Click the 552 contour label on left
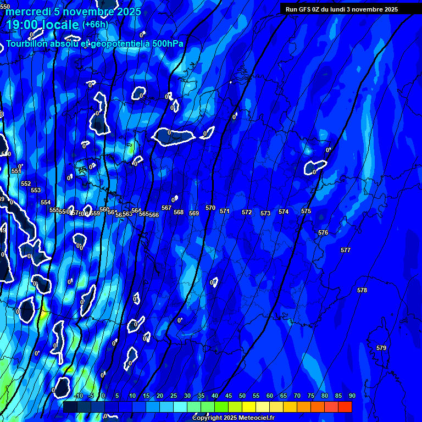This screenshot has width=422, height=422. pyautogui.click(x=26, y=184)
